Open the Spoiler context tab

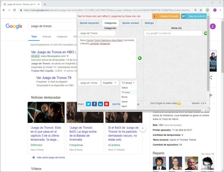[x=130, y=23]
